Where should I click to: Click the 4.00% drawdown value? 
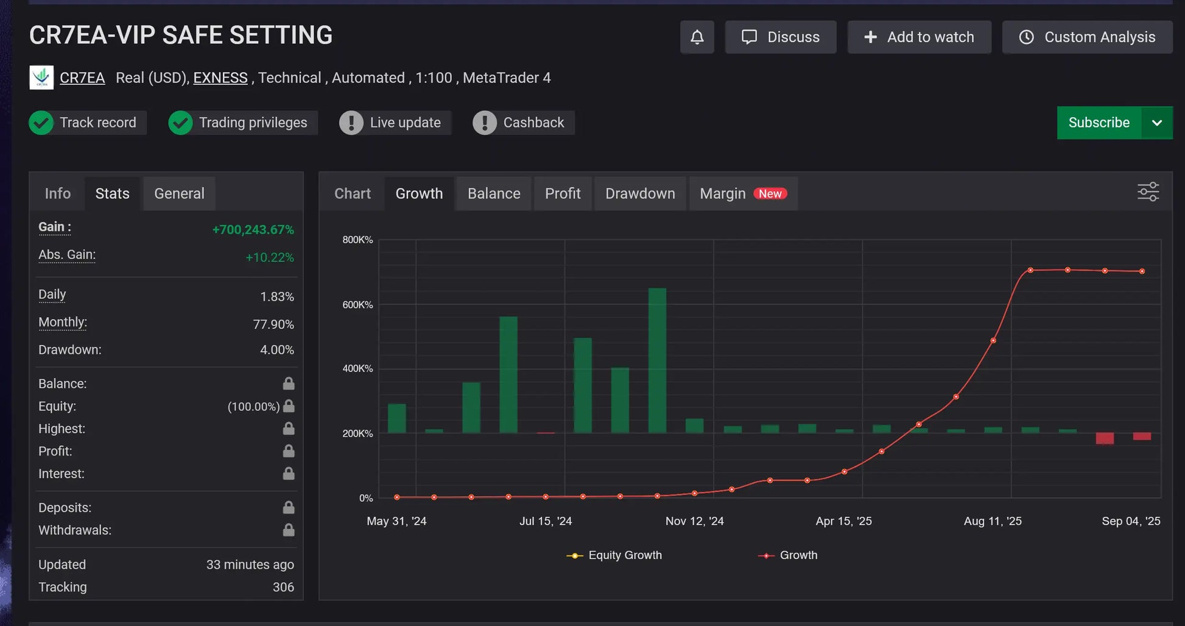tap(277, 350)
